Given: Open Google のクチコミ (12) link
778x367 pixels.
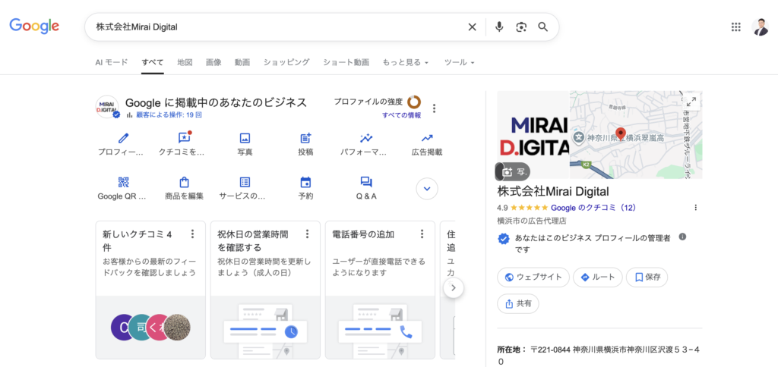Looking at the screenshot, I should click(x=593, y=208).
